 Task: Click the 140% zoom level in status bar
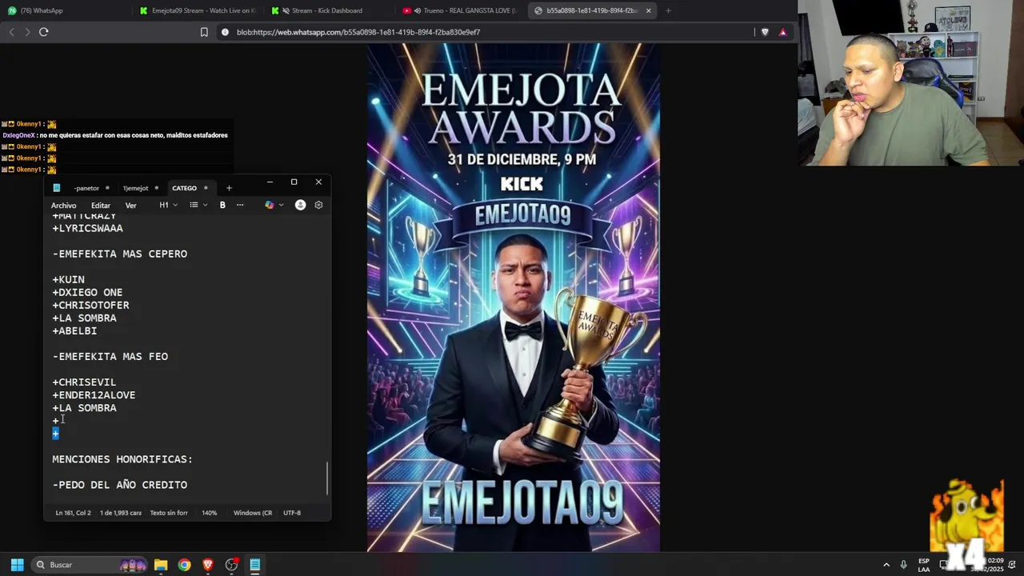tap(210, 513)
